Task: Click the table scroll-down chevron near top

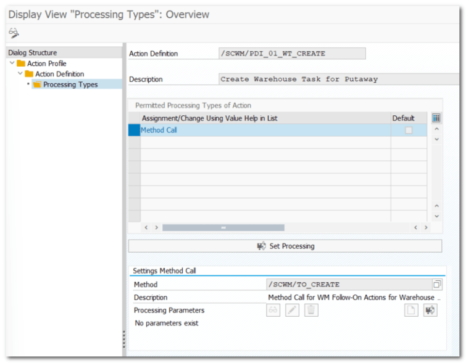Action: (x=436, y=139)
